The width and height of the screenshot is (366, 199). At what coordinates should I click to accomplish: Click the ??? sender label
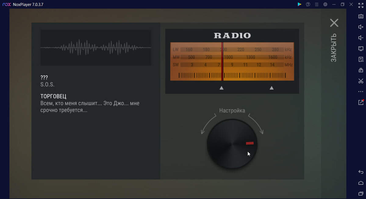44,78
